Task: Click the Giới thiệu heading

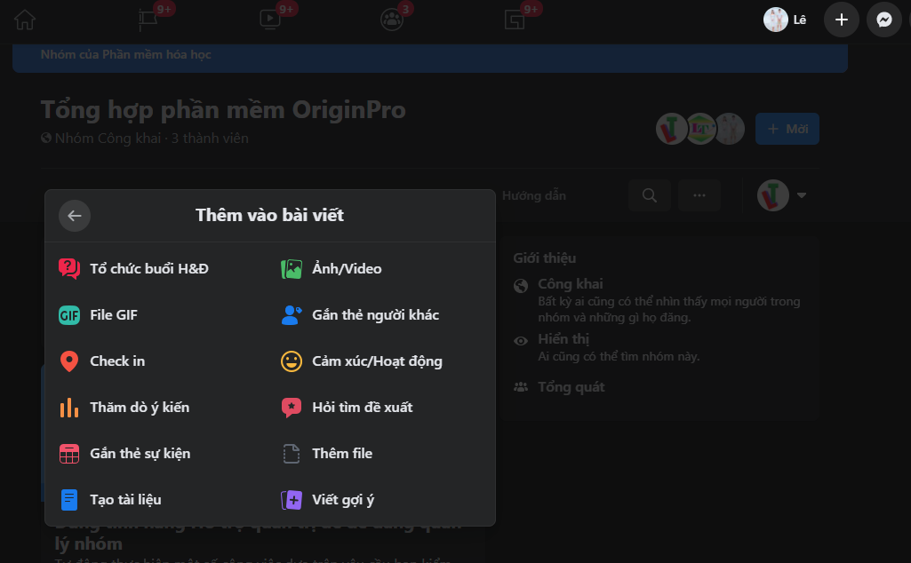Action: pos(545,258)
